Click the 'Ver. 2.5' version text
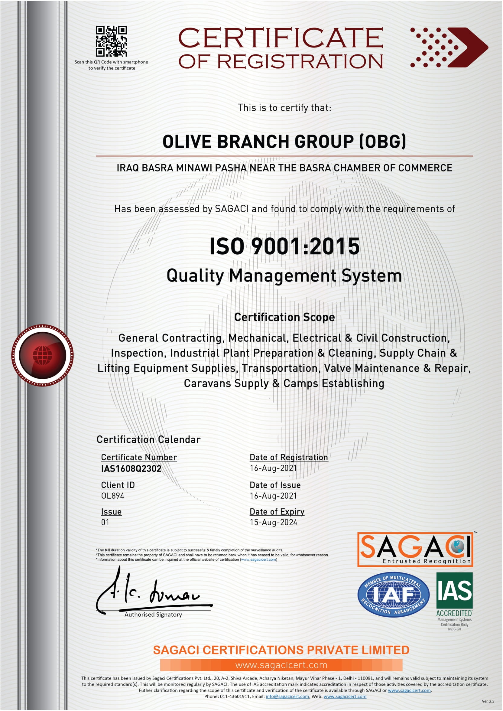The image size is (503, 711). point(488,701)
